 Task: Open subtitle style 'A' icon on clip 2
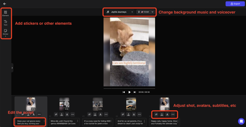[x=67, y=114]
